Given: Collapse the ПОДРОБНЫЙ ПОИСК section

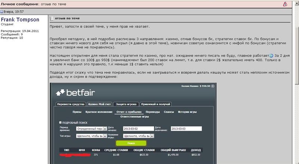Looking at the screenshot, I should point(60,123).
